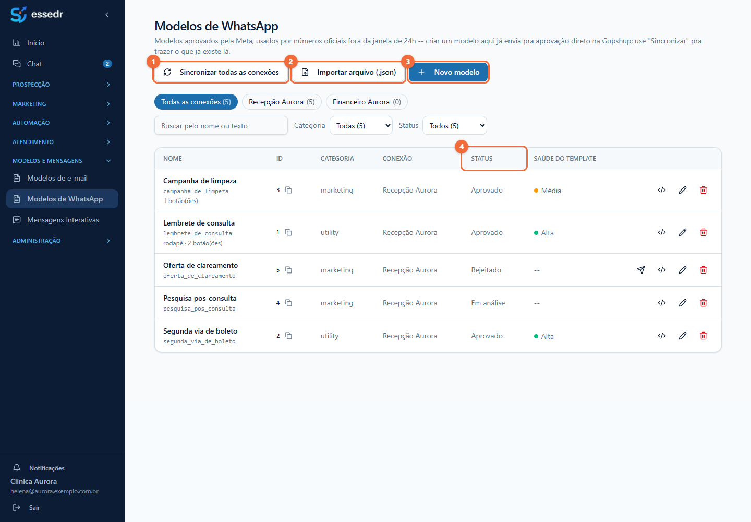Collapse the Modelos e Mensagens section
Viewport: 751px width, 522px height.
pos(62,161)
